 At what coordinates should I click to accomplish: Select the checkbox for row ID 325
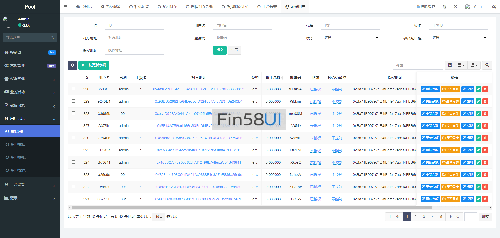(73, 150)
